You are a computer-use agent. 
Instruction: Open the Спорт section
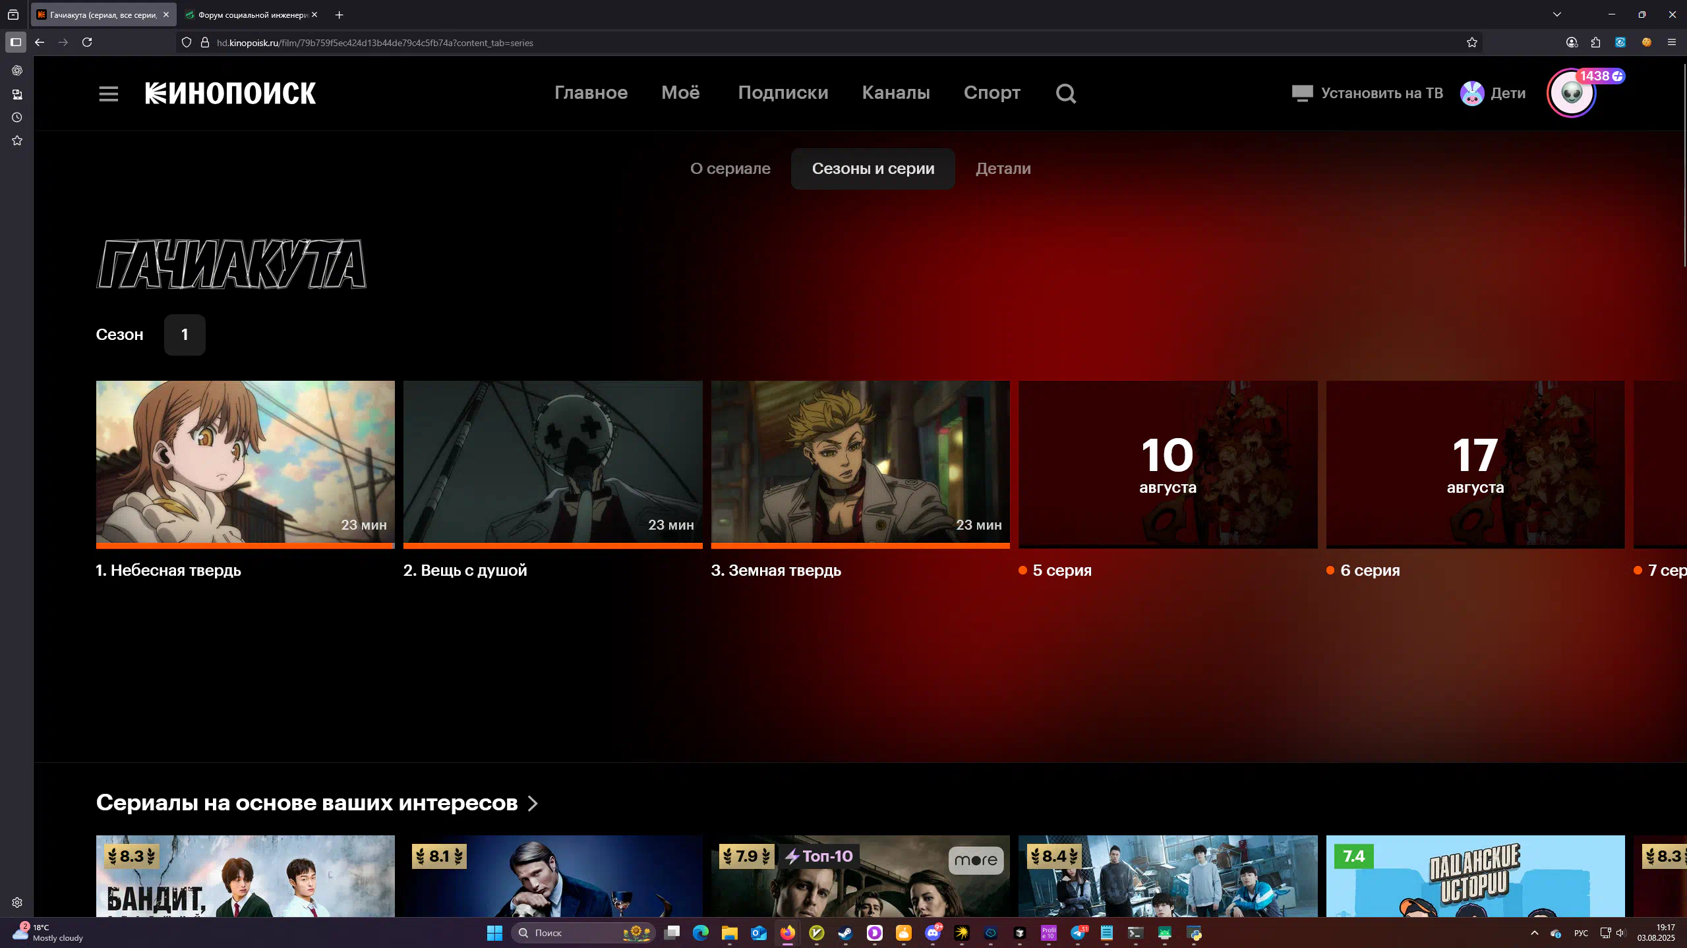(991, 93)
